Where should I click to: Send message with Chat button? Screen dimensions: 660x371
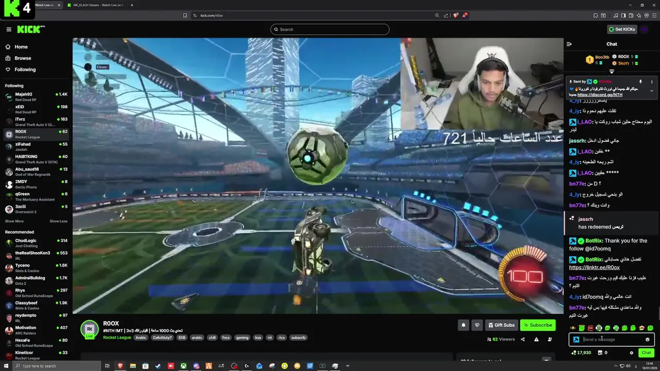(x=646, y=353)
